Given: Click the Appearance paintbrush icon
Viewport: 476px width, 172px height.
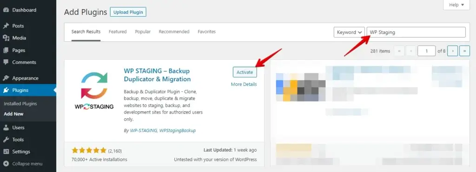Looking at the screenshot, I should (6, 78).
